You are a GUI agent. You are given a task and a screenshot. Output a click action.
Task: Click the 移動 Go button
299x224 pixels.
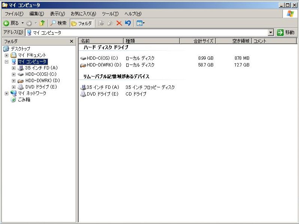click(x=286, y=32)
